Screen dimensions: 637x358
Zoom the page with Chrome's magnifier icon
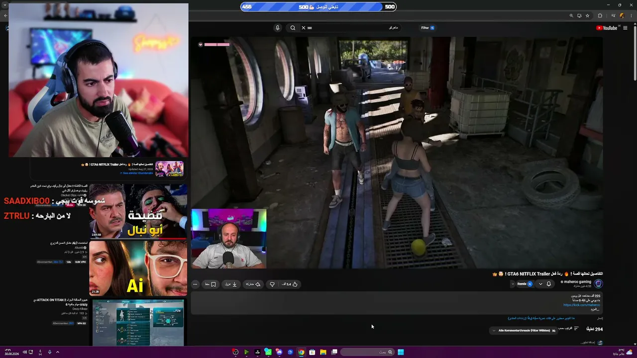[x=571, y=16]
